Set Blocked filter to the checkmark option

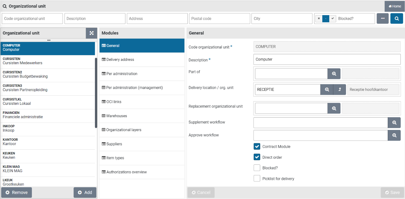coord(333,18)
